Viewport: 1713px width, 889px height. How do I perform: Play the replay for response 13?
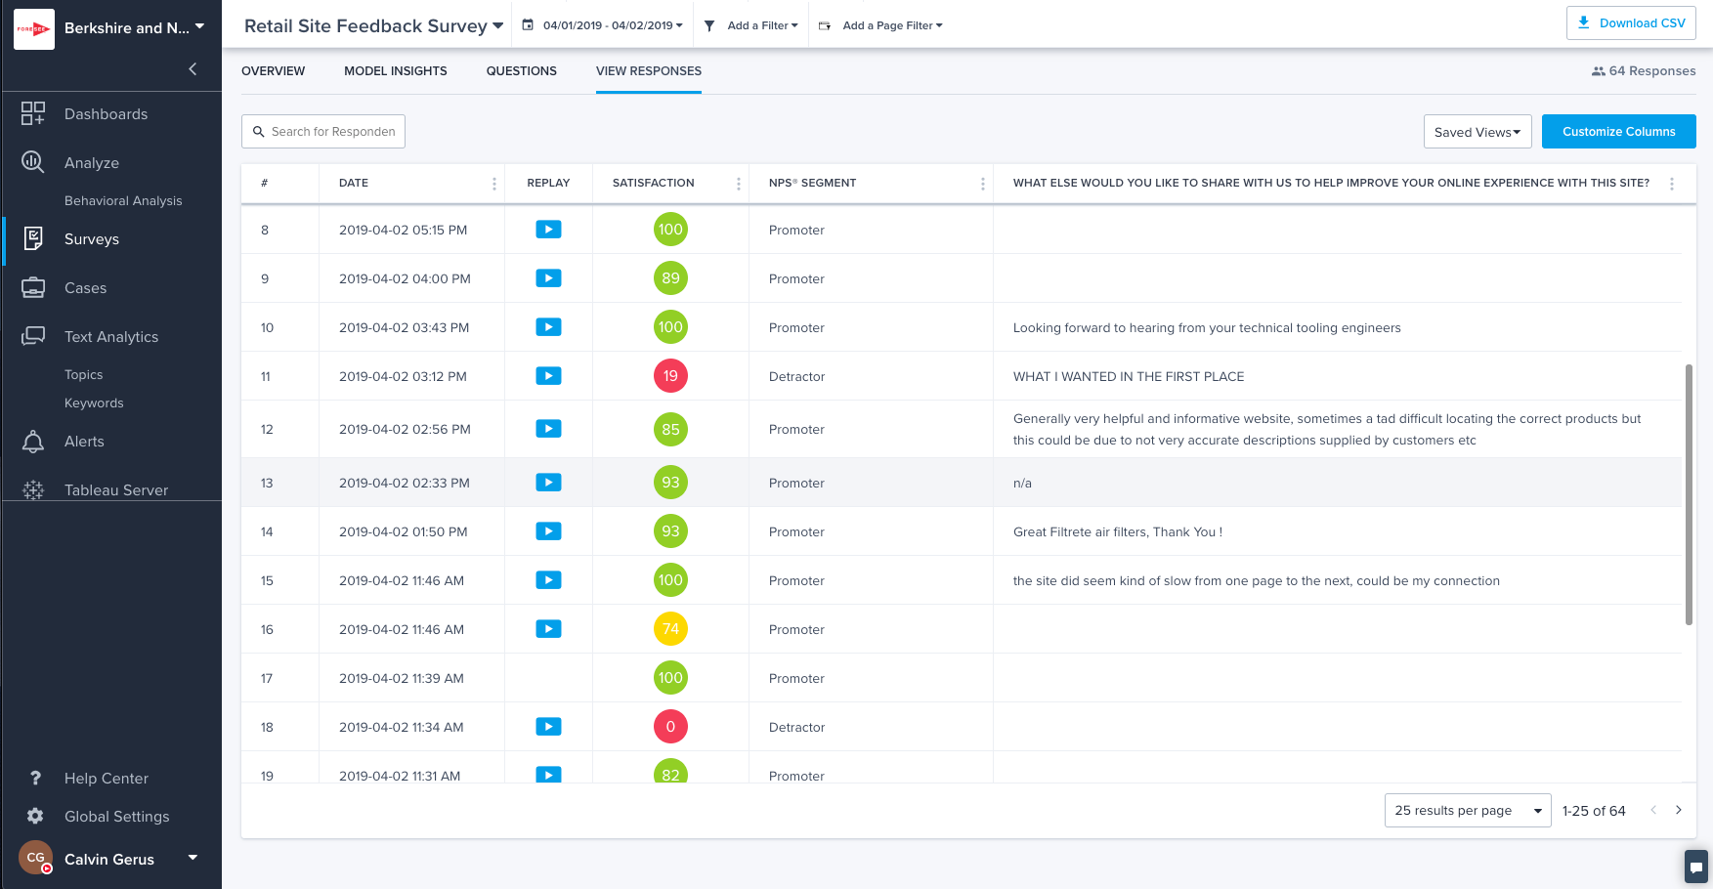548,483
